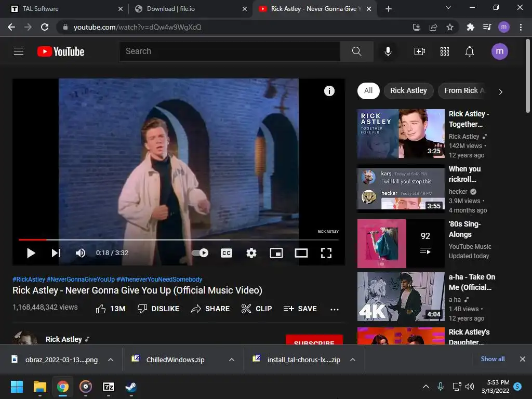
Task: Show the video info cards icon
Action: pyautogui.click(x=329, y=90)
